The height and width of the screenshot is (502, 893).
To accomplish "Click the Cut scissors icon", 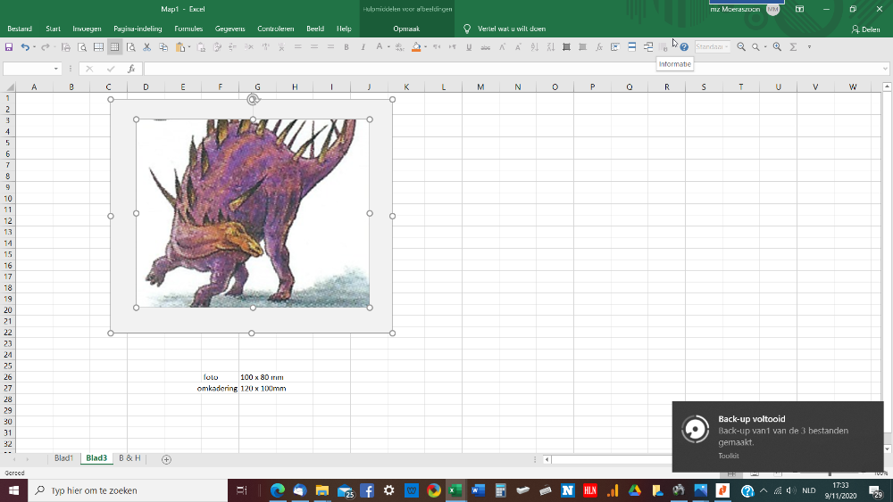I will 147,47.
